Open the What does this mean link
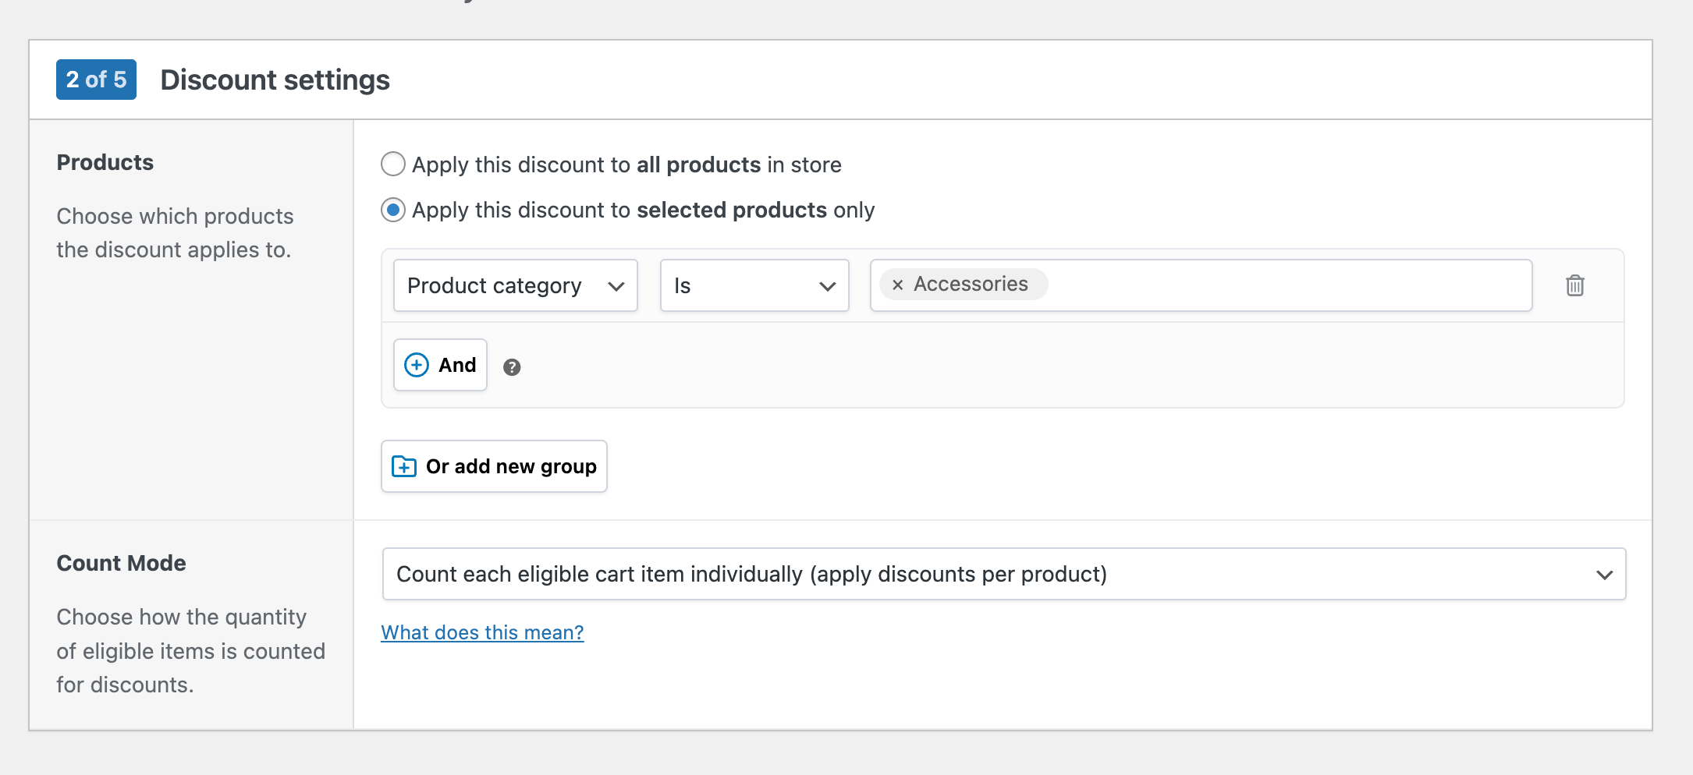This screenshot has width=1693, height=775. coord(482,632)
